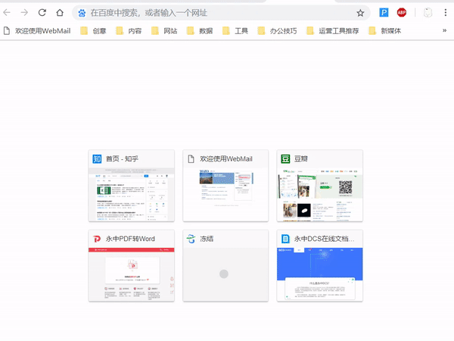The height and width of the screenshot is (341, 454).
Task: Open the 豆瓣 thumbnail tile
Action: click(319, 186)
